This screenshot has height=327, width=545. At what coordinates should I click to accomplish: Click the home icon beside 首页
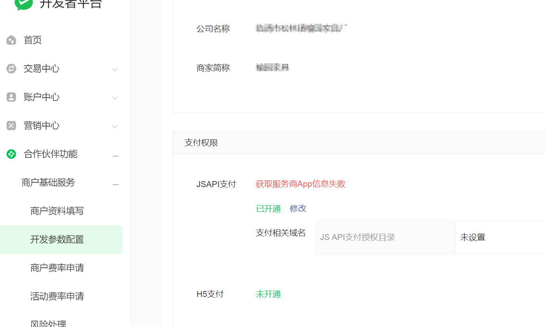[11, 40]
